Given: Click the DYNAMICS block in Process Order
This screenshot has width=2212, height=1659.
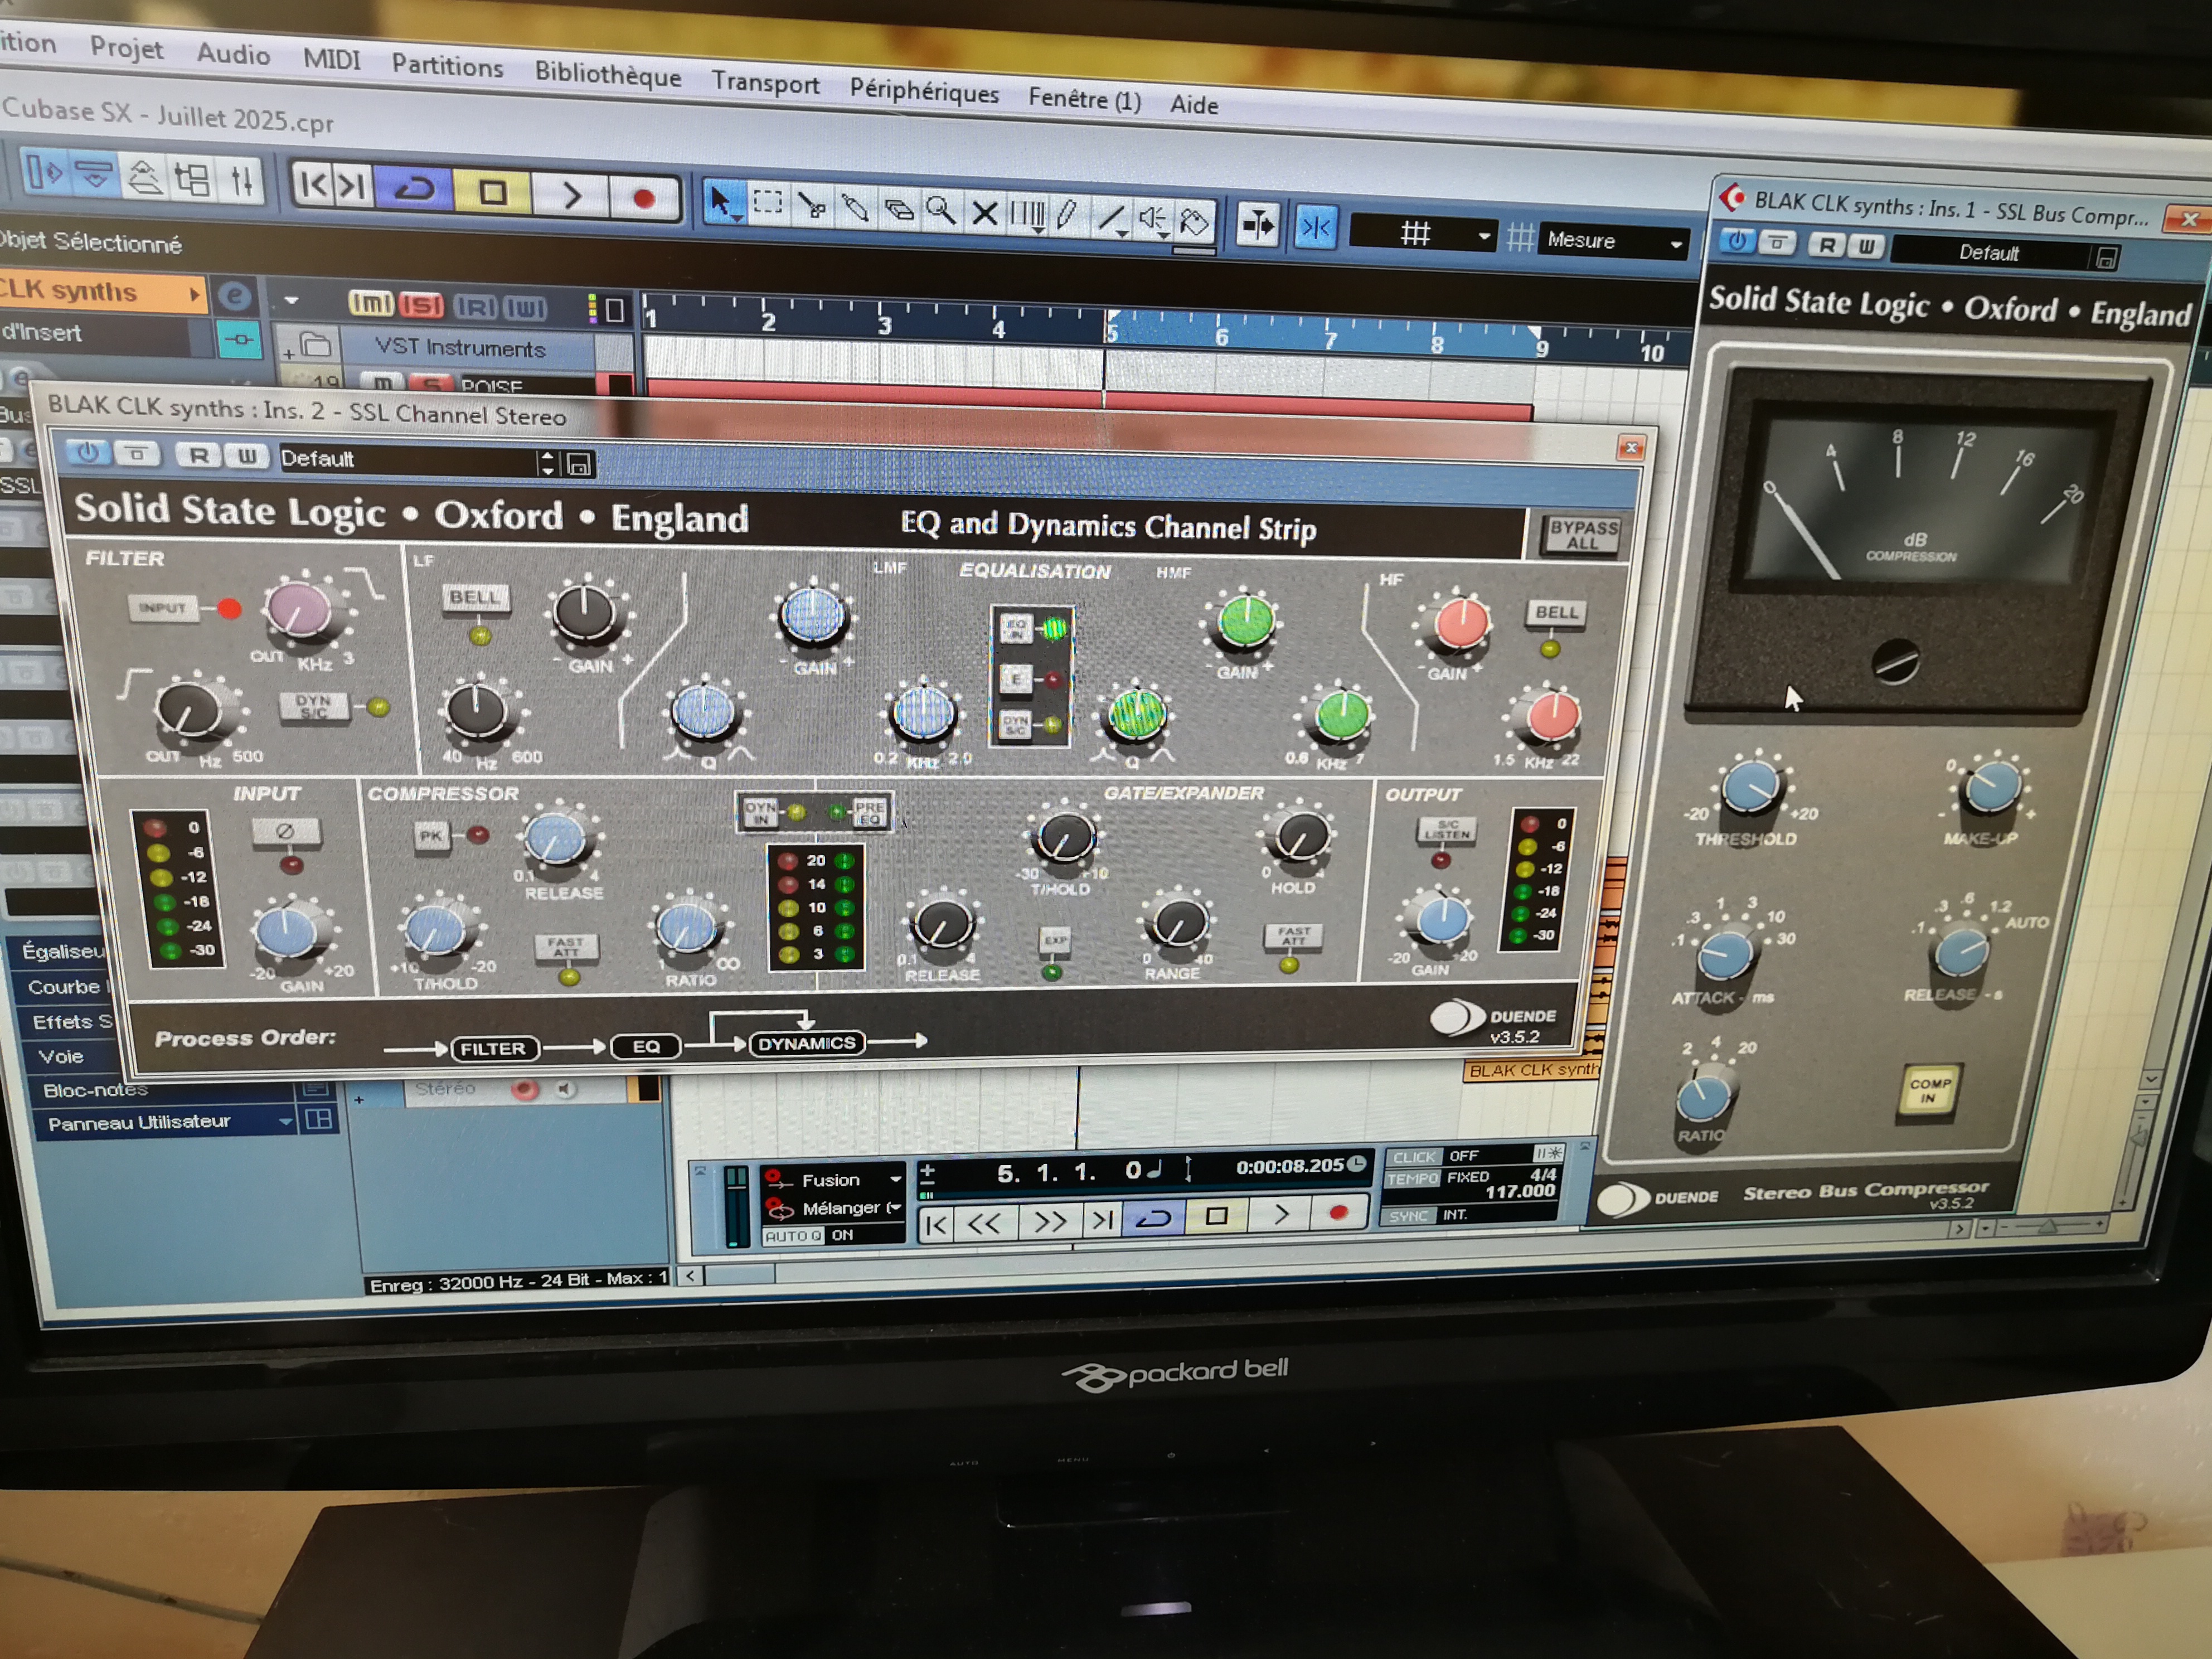Looking at the screenshot, I should click(807, 1044).
